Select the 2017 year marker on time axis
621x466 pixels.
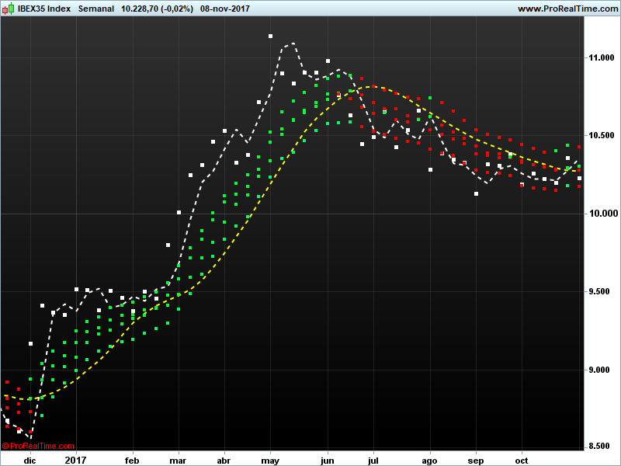pos(75,460)
